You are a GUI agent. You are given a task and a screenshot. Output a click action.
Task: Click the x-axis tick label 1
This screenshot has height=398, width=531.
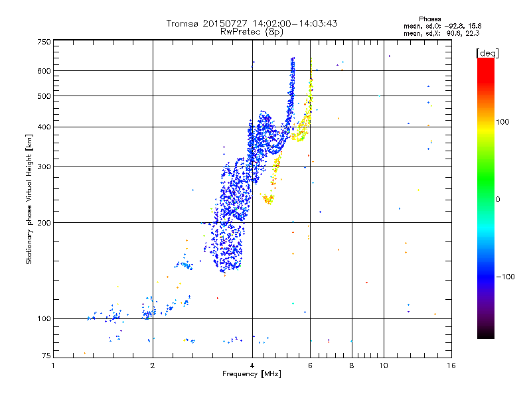53,365
